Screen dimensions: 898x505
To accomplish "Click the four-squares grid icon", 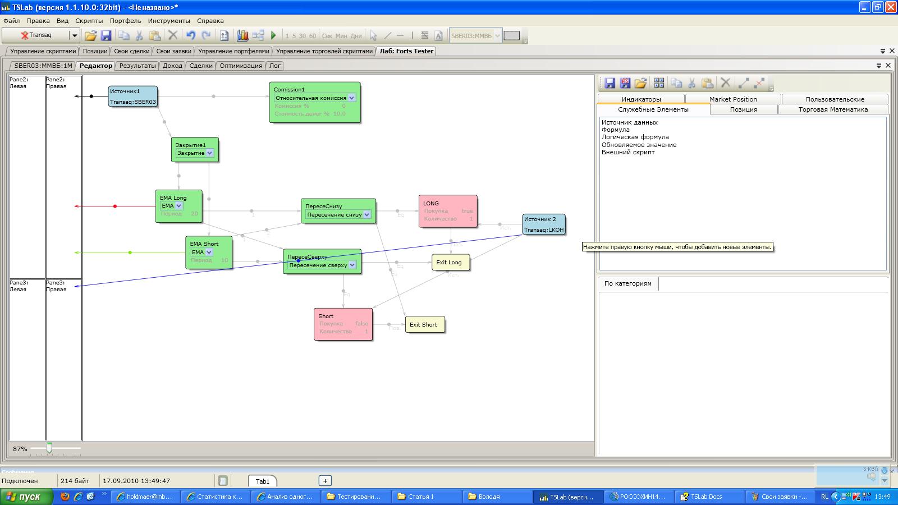I will 659,83.
